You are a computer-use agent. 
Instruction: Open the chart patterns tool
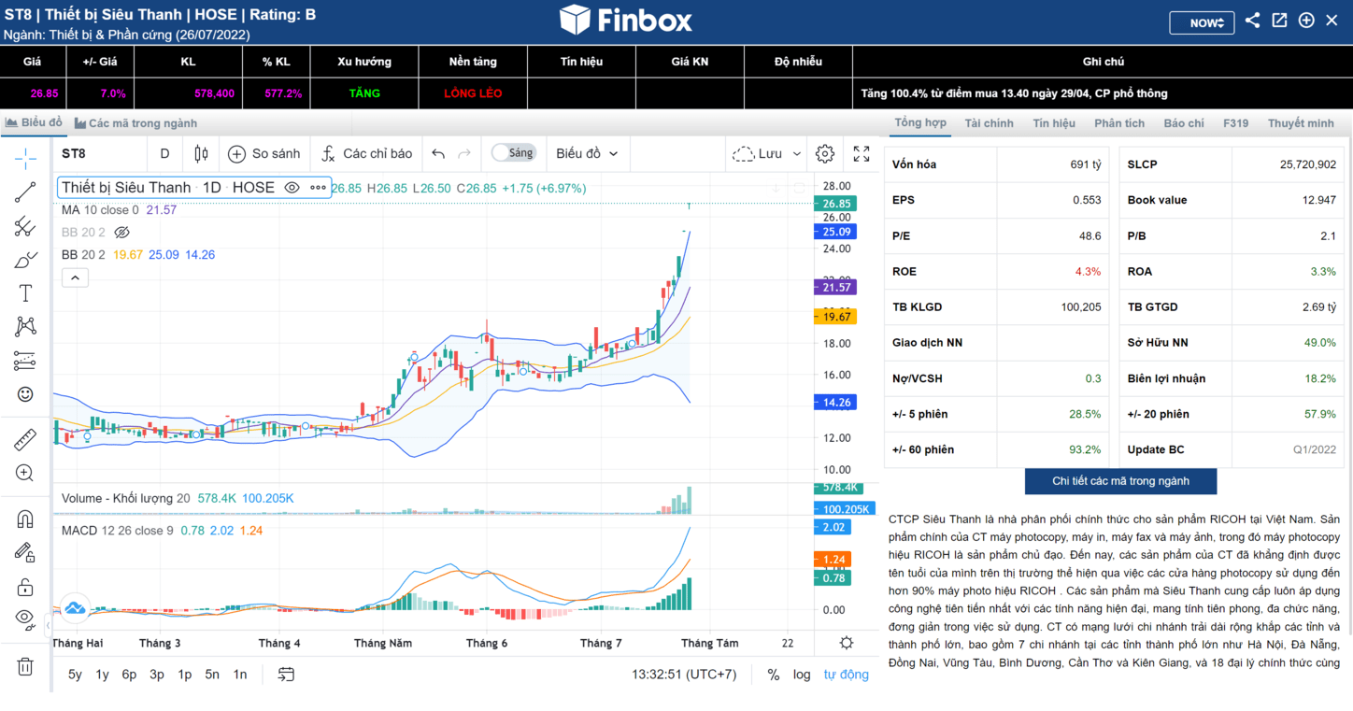tap(25, 327)
